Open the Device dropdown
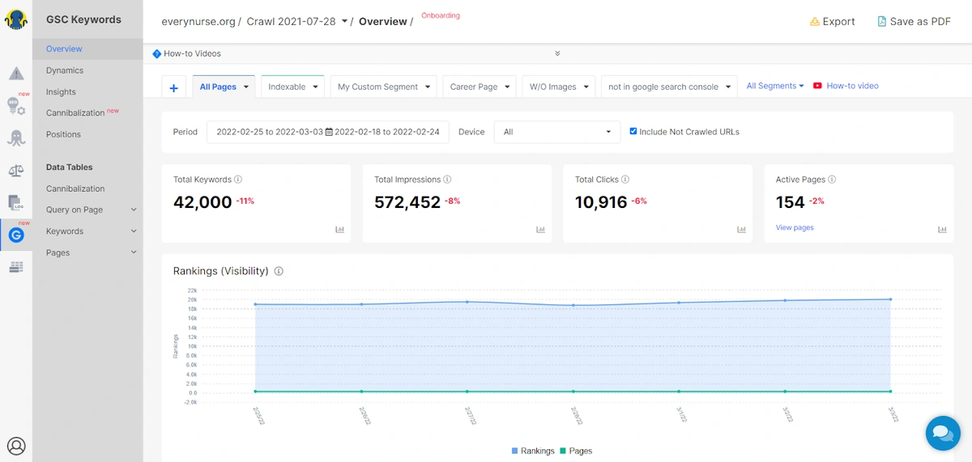The image size is (972, 462). [x=556, y=132]
